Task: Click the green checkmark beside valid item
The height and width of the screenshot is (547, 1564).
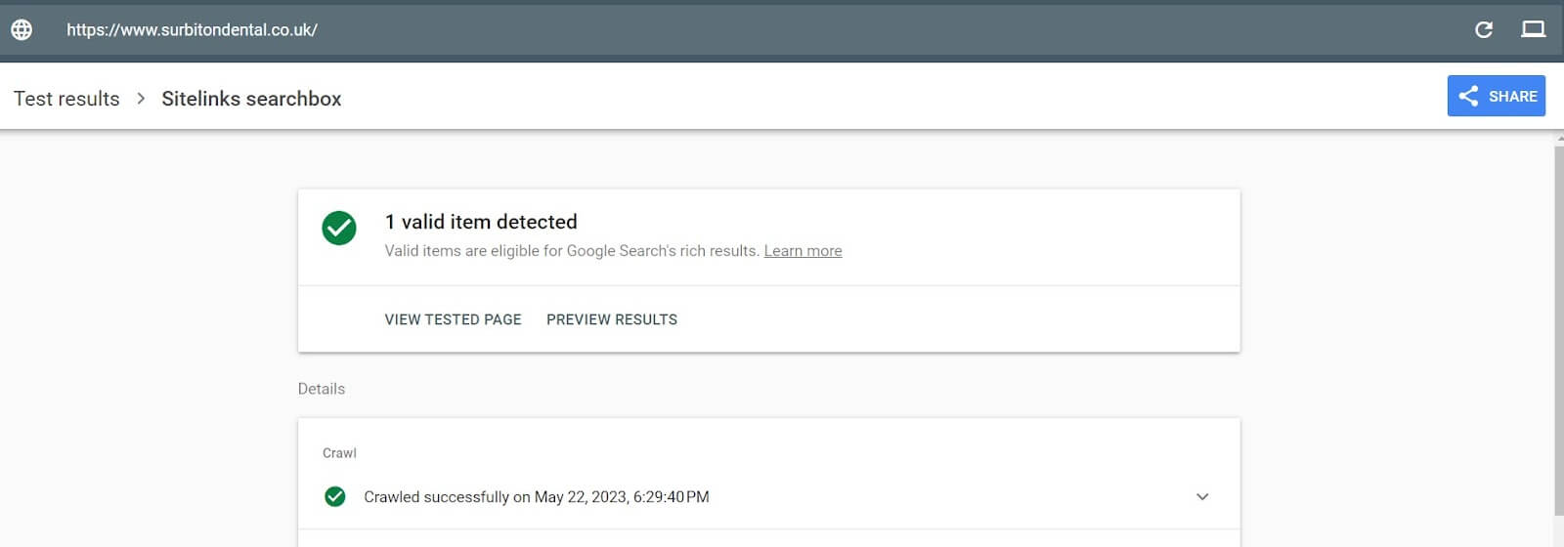Action: click(339, 228)
